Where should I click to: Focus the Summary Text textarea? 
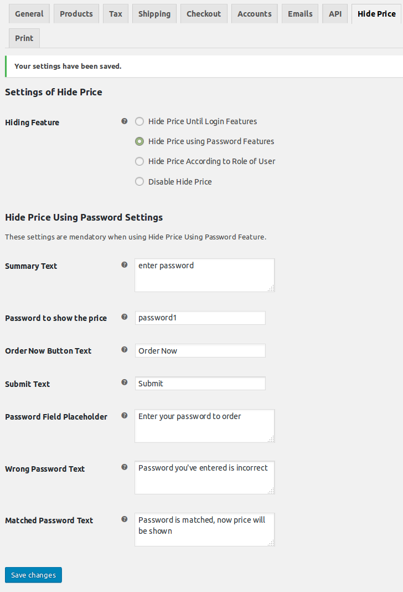click(x=204, y=275)
